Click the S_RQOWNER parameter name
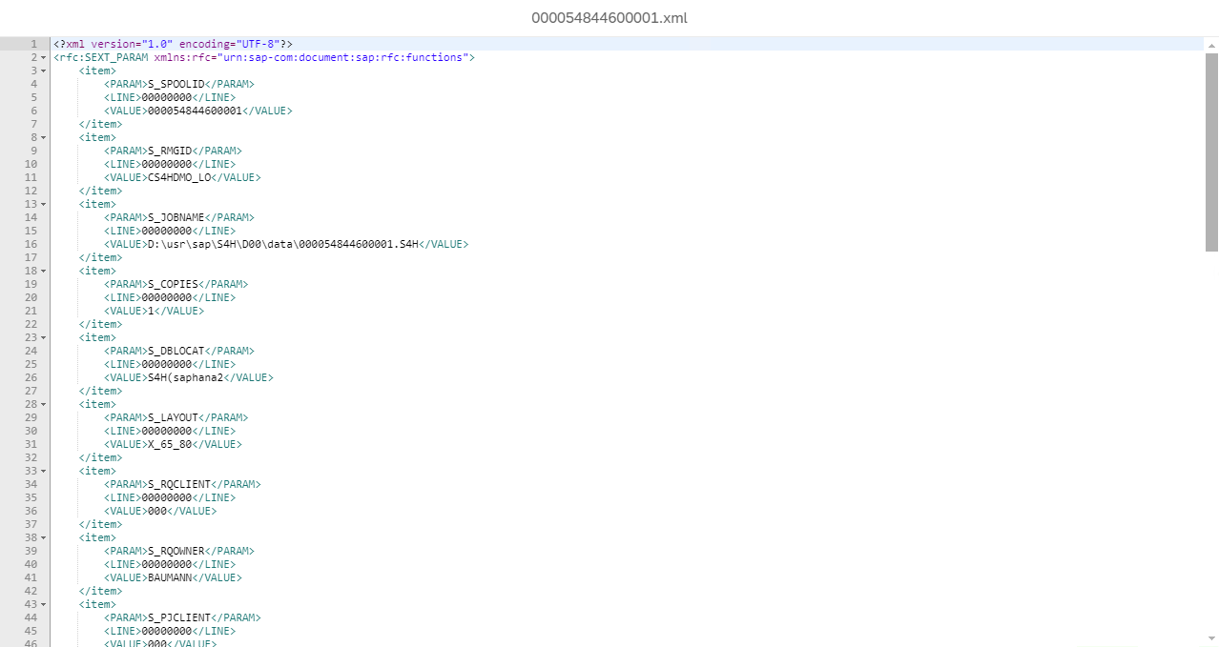 coord(176,551)
